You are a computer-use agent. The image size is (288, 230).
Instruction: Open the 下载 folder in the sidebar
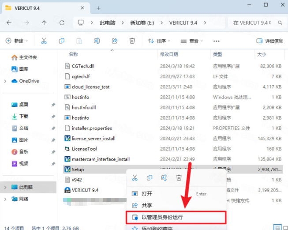23,116
